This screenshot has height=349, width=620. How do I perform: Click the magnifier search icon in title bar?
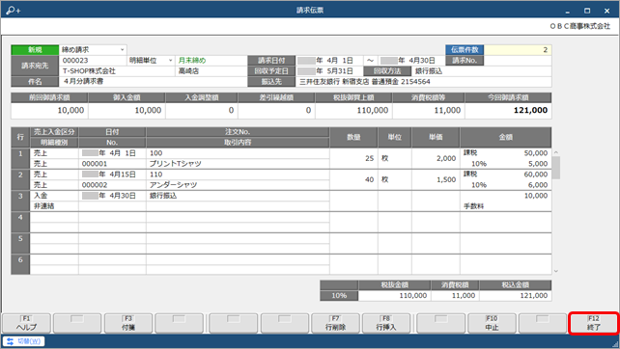click(14, 11)
